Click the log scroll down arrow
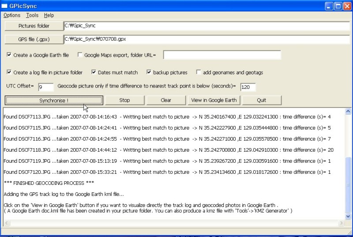The height and width of the screenshot is (237, 353). coord(348,217)
